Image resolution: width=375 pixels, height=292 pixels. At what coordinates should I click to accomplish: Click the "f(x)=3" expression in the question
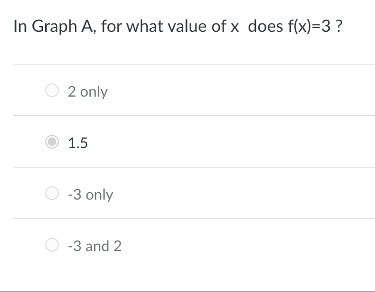click(x=309, y=26)
